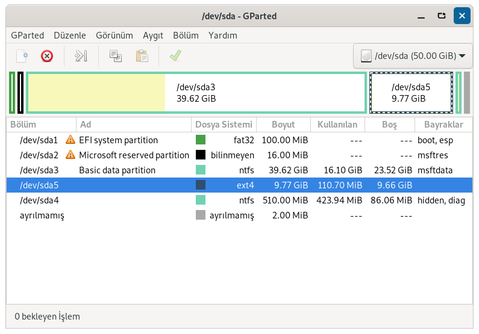Open the Aygıt menu
Viewport: 479px width, 334px height.
153,36
